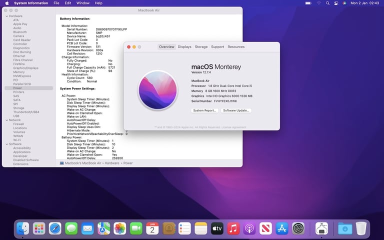The image size is (384, 240).
Task: Select USB in the Hardware list
Action: coord(16,116)
